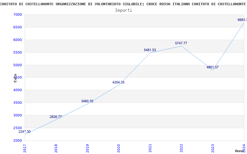The width and height of the screenshot is (247, 154).
Task: Select the 2023 x-axis label
Action: point(213,148)
